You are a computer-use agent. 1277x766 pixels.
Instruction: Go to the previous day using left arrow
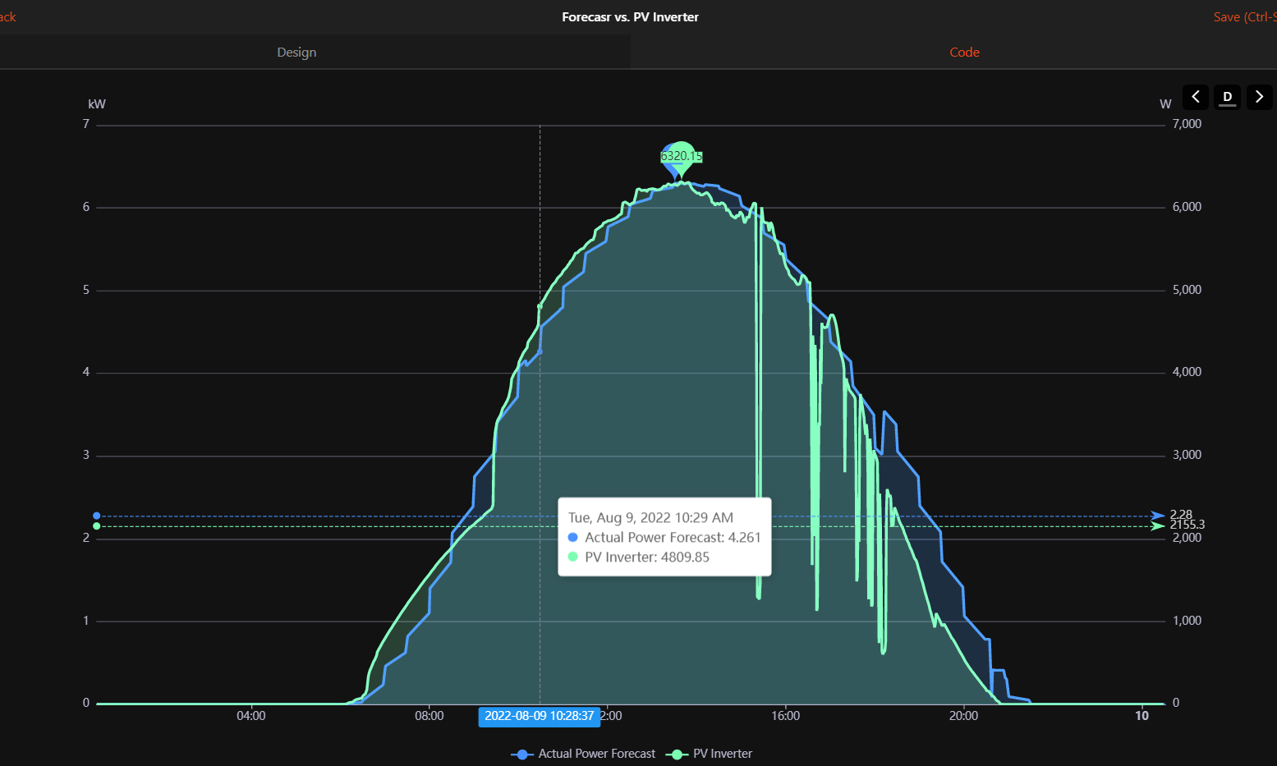point(1195,97)
